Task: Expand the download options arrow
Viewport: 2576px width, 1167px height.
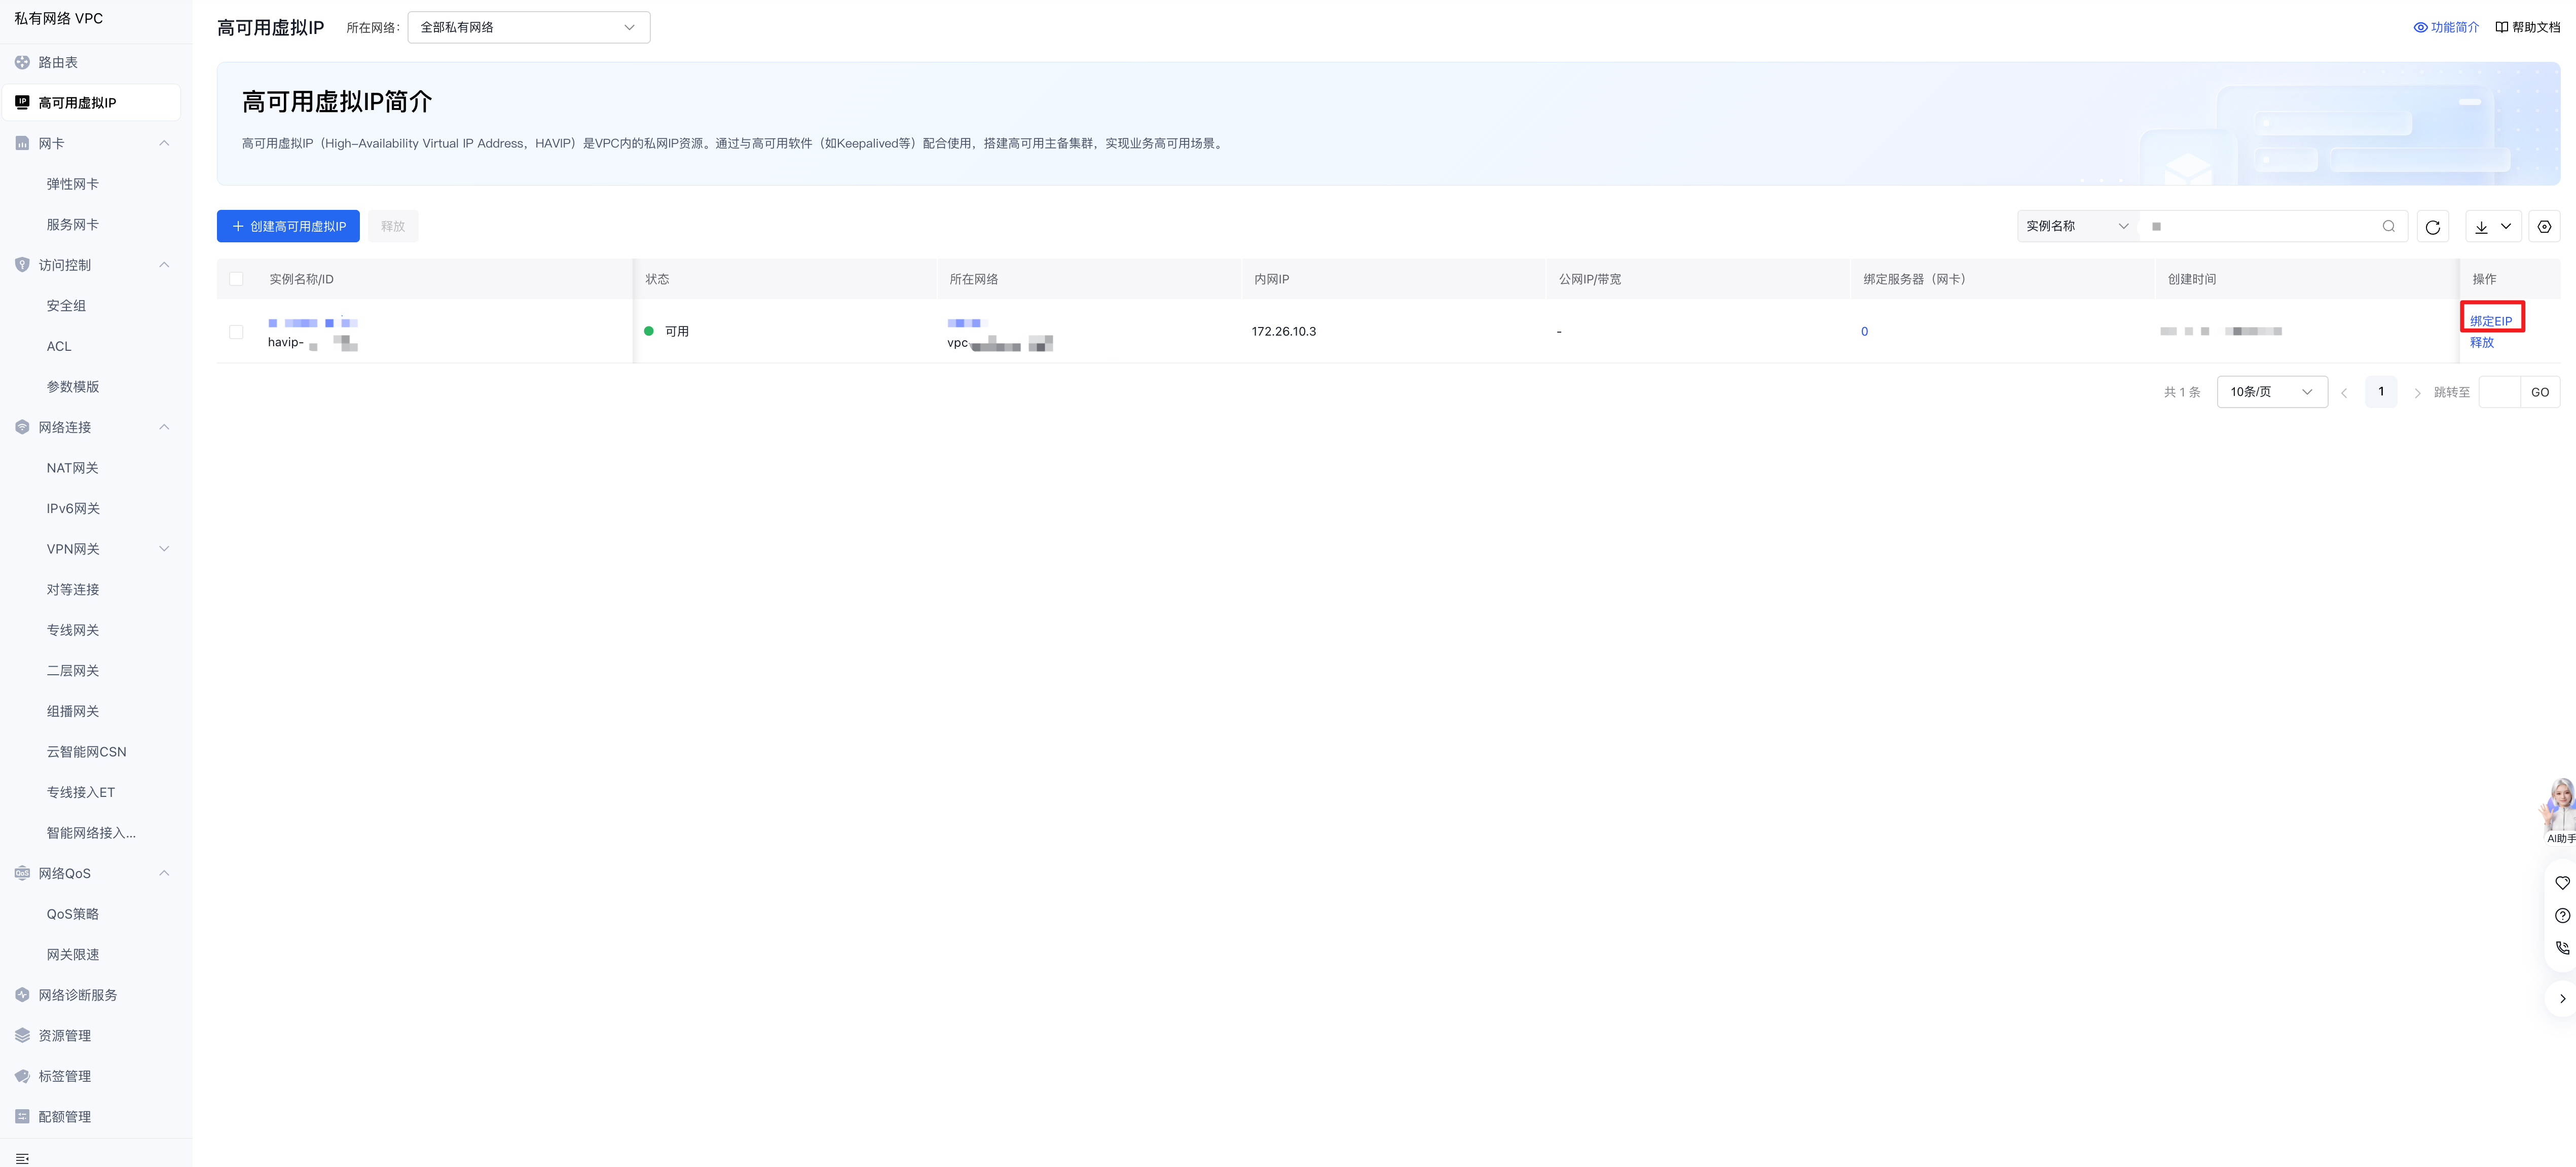Action: [x=2506, y=227]
